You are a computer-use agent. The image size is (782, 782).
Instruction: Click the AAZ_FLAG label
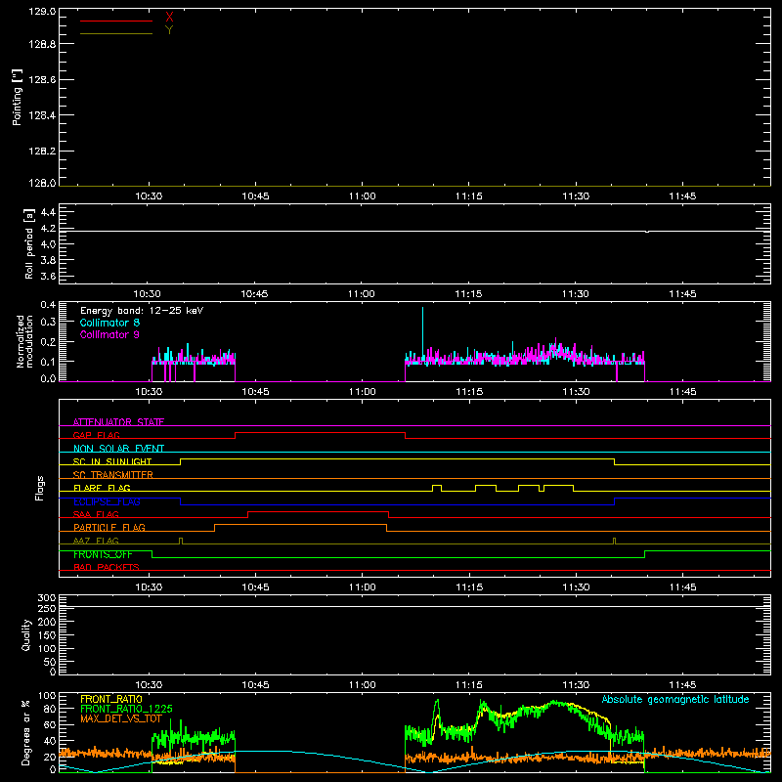(x=96, y=541)
